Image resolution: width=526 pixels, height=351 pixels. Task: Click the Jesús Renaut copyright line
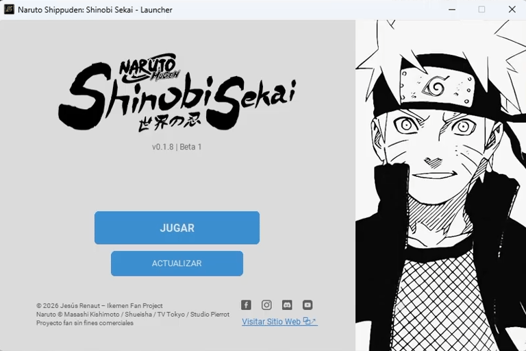99,306
